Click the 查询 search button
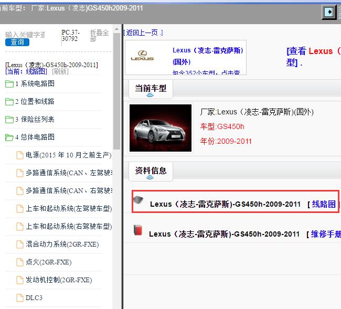 click(17, 42)
